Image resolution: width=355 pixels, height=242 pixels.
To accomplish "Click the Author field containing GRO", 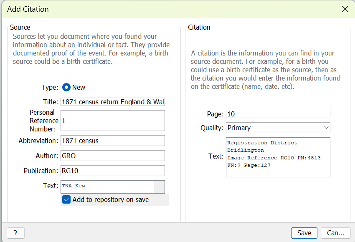I will 112,156.
